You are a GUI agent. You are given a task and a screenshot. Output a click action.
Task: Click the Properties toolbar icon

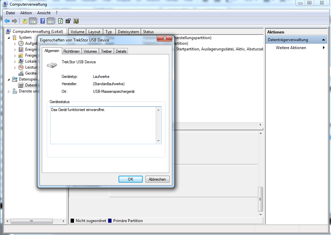(68, 21)
